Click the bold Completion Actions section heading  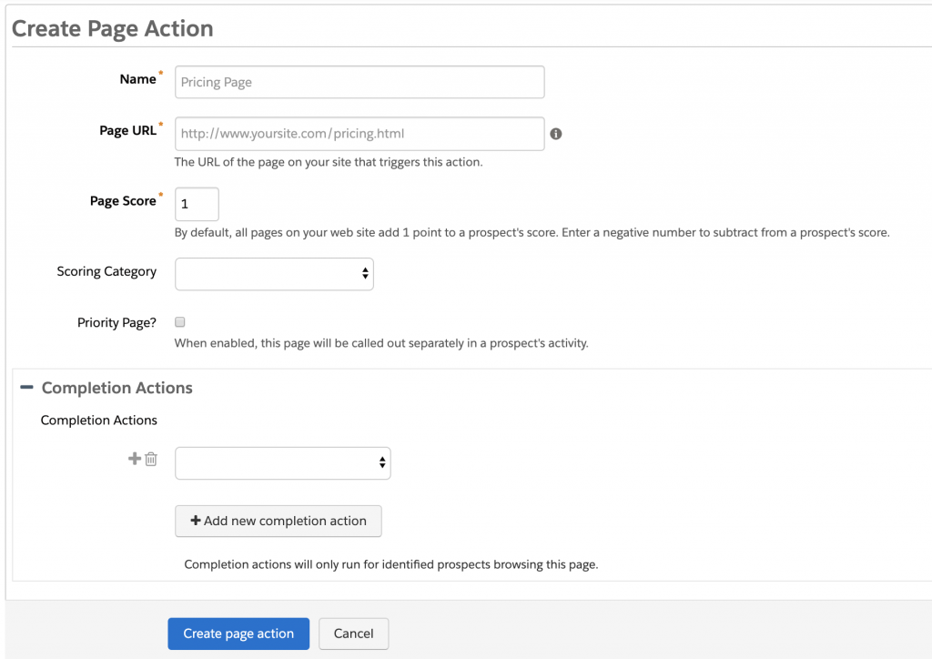click(116, 388)
